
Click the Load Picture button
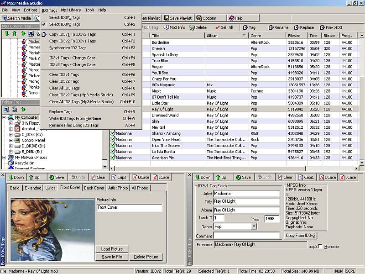pyautogui.click(x=112, y=249)
